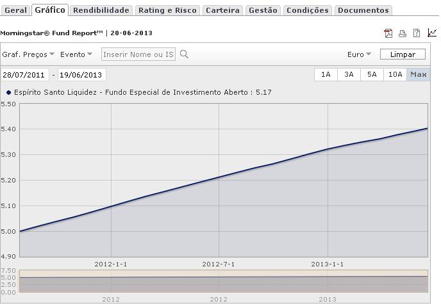This screenshot has height=308, width=441.
Task: Expand the Graf. Preços dropdown
Action: pos(28,54)
